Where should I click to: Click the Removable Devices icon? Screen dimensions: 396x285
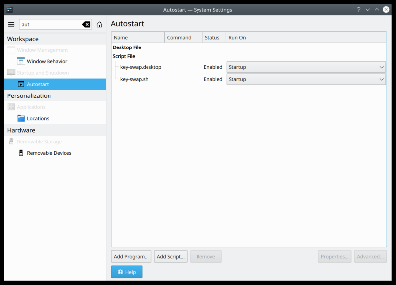click(22, 153)
